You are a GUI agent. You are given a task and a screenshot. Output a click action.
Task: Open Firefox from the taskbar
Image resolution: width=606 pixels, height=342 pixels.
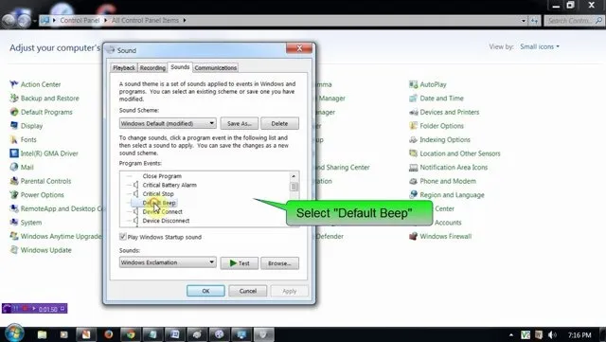tap(108, 334)
